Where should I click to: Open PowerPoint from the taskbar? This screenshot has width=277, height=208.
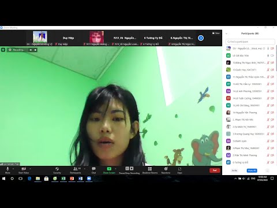pos(72,179)
